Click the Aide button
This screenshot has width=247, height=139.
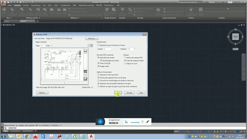[141, 93]
